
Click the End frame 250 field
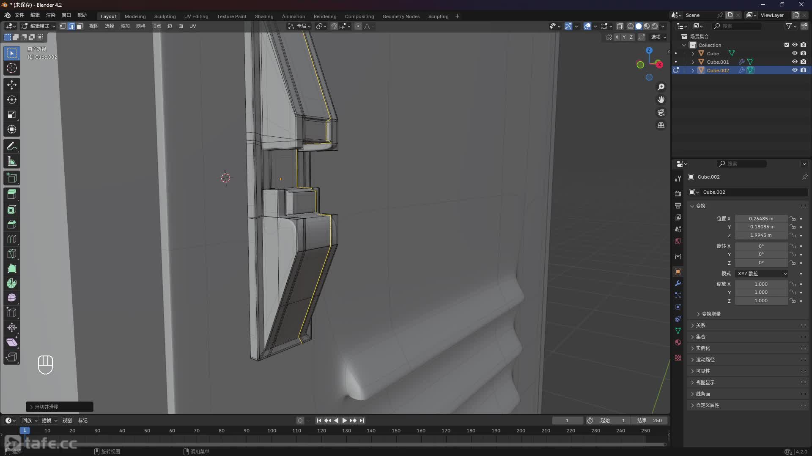pos(650,421)
